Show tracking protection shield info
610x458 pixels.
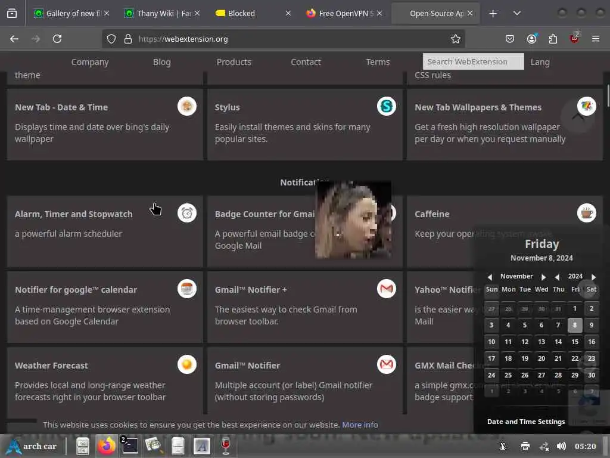[x=111, y=39]
